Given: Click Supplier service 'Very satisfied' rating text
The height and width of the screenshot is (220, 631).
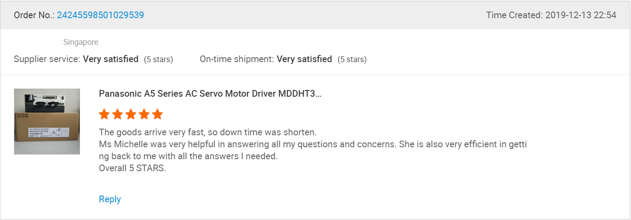Looking at the screenshot, I should (111, 59).
